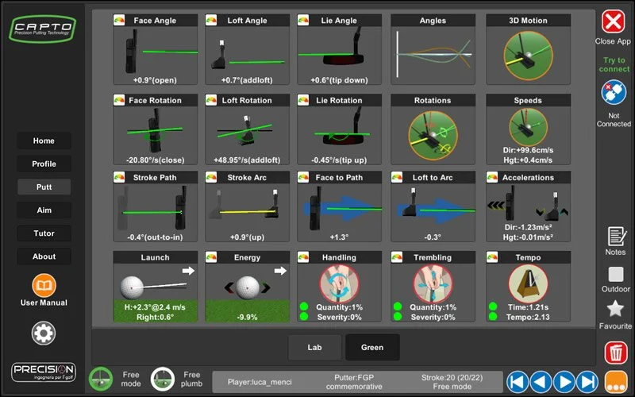Screen dimensions: 635x397
Task: Click the gauge icon beside Face Angle
Action: click(119, 21)
